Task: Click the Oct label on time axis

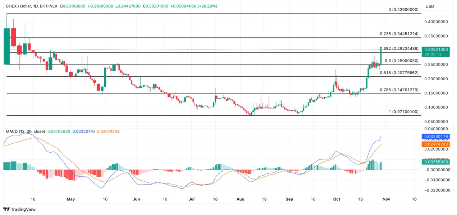Action: click(x=337, y=199)
